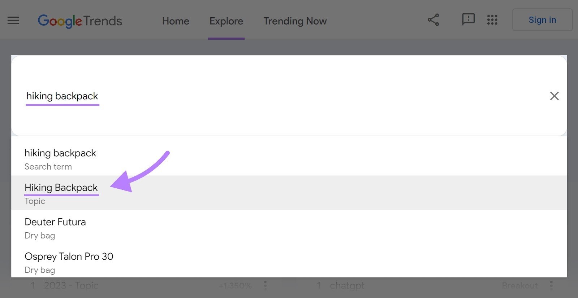Click the share icon
Viewport: 578px width, 298px height.
[x=433, y=20]
